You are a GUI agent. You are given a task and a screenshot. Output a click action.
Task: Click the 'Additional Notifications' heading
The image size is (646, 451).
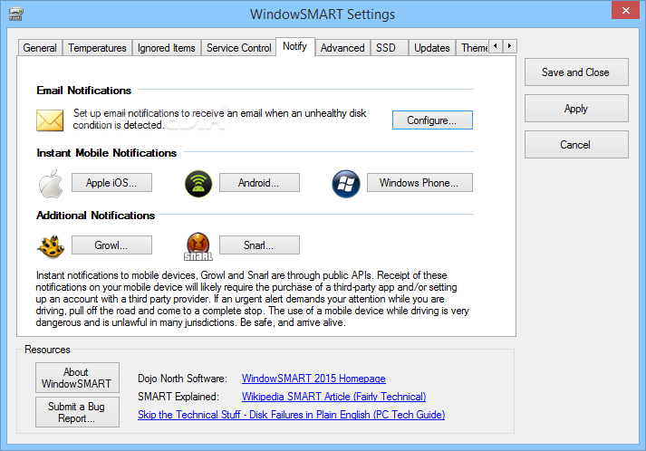pos(95,216)
